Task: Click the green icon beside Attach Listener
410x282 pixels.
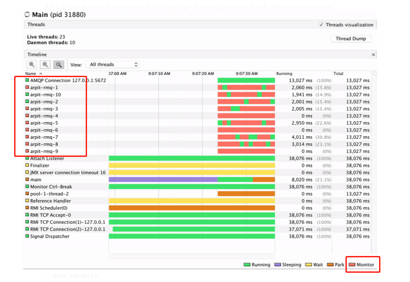Action: coord(27,158)
